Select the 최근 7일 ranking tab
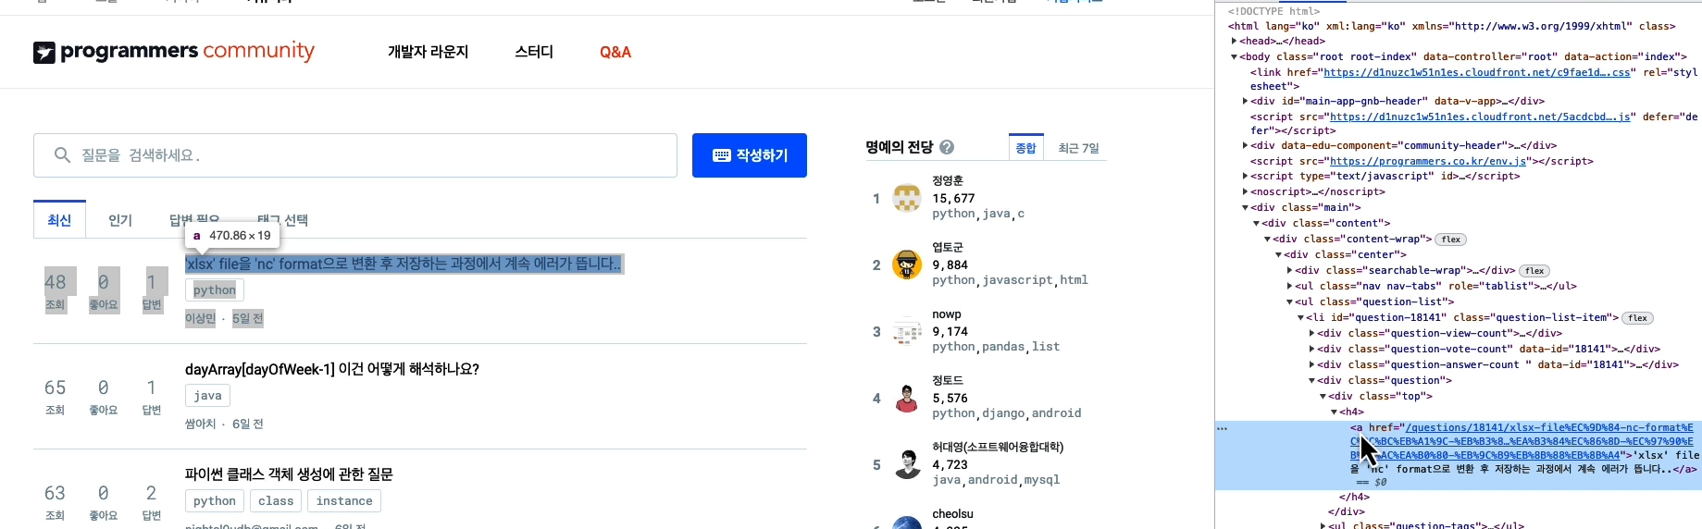The width and height of the screenshot is (1702, 529). tap(1078, 148)
